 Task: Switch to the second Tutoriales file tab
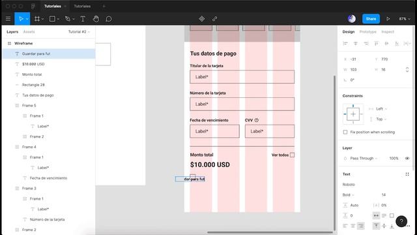pos(82,6)
